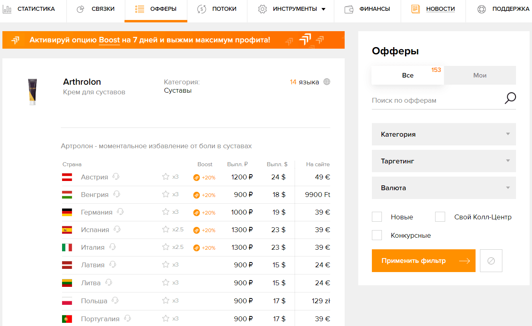The height and width of the screenshot is (326, 532).
Task: Select the Все offers tab
Action: pyautogui.click(x=408, y=75)
